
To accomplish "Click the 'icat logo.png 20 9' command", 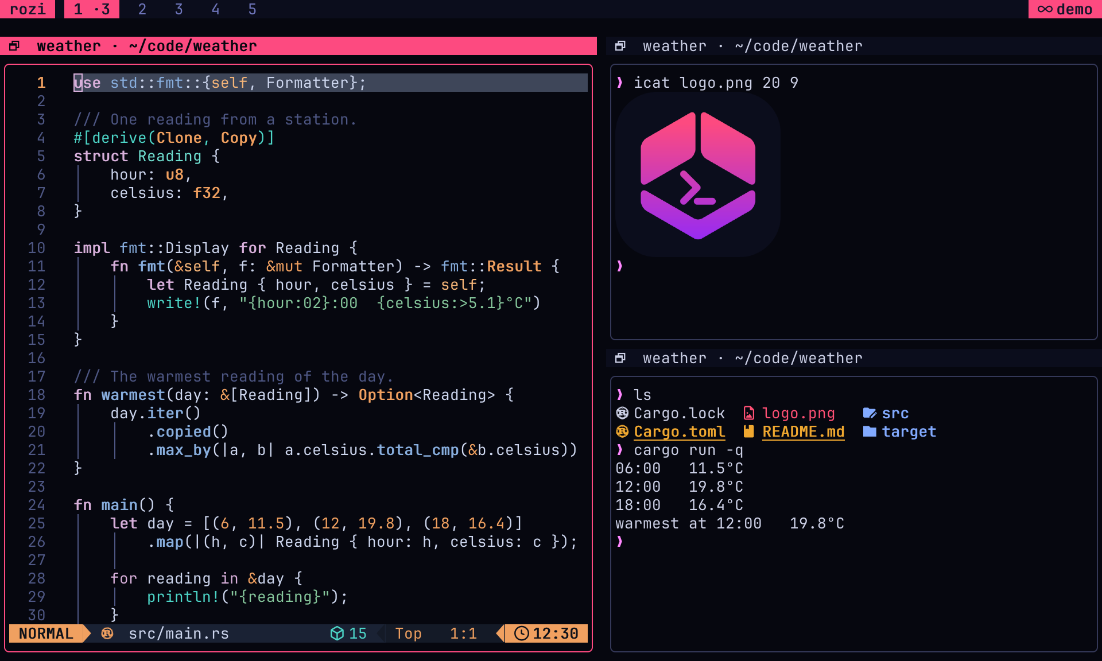I will (716, 83).
